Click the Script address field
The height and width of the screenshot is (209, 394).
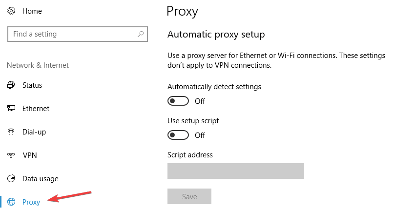pyautogui.click(x=236, y=171)
